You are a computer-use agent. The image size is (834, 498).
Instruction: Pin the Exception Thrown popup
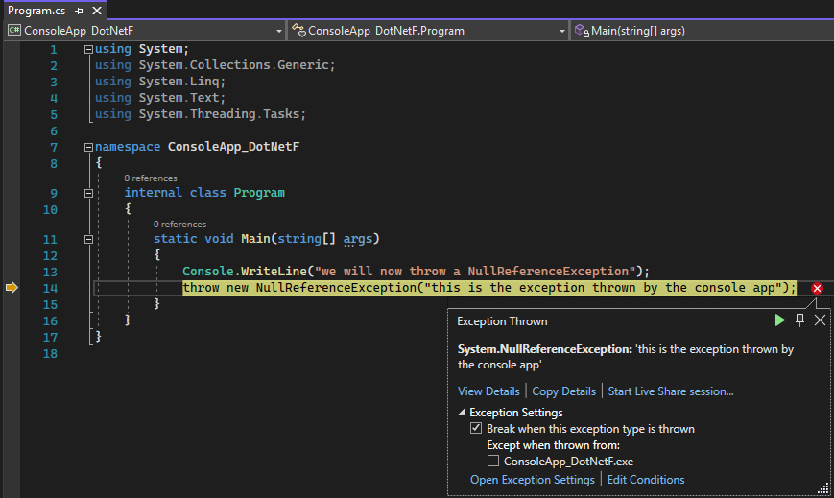[799, 320]
